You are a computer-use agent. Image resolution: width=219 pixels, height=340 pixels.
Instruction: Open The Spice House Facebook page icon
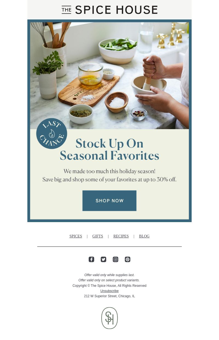coord(91,259)
